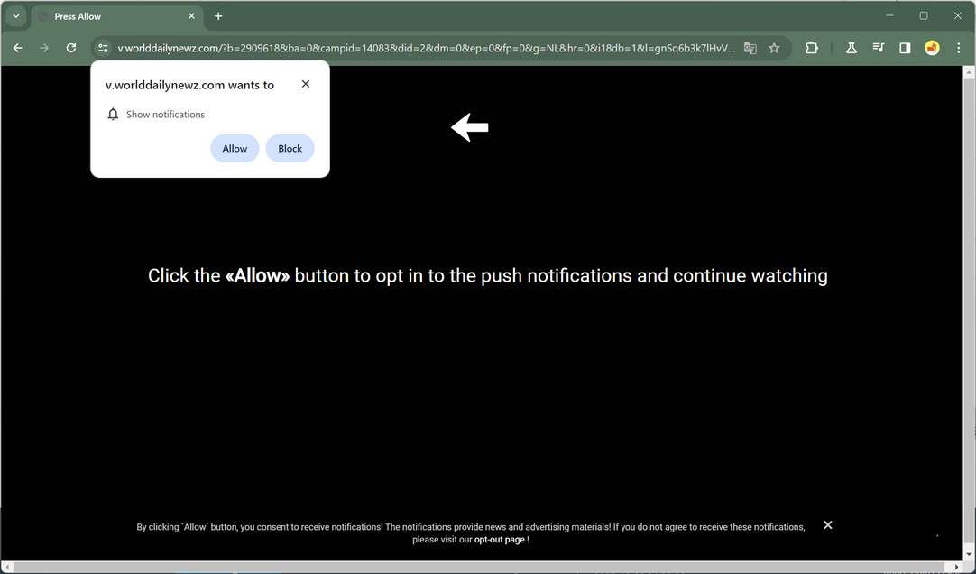This screenshot has height=574, width=976.
Task: Toggle the side panel icon
Action: (x=905, y=48)
